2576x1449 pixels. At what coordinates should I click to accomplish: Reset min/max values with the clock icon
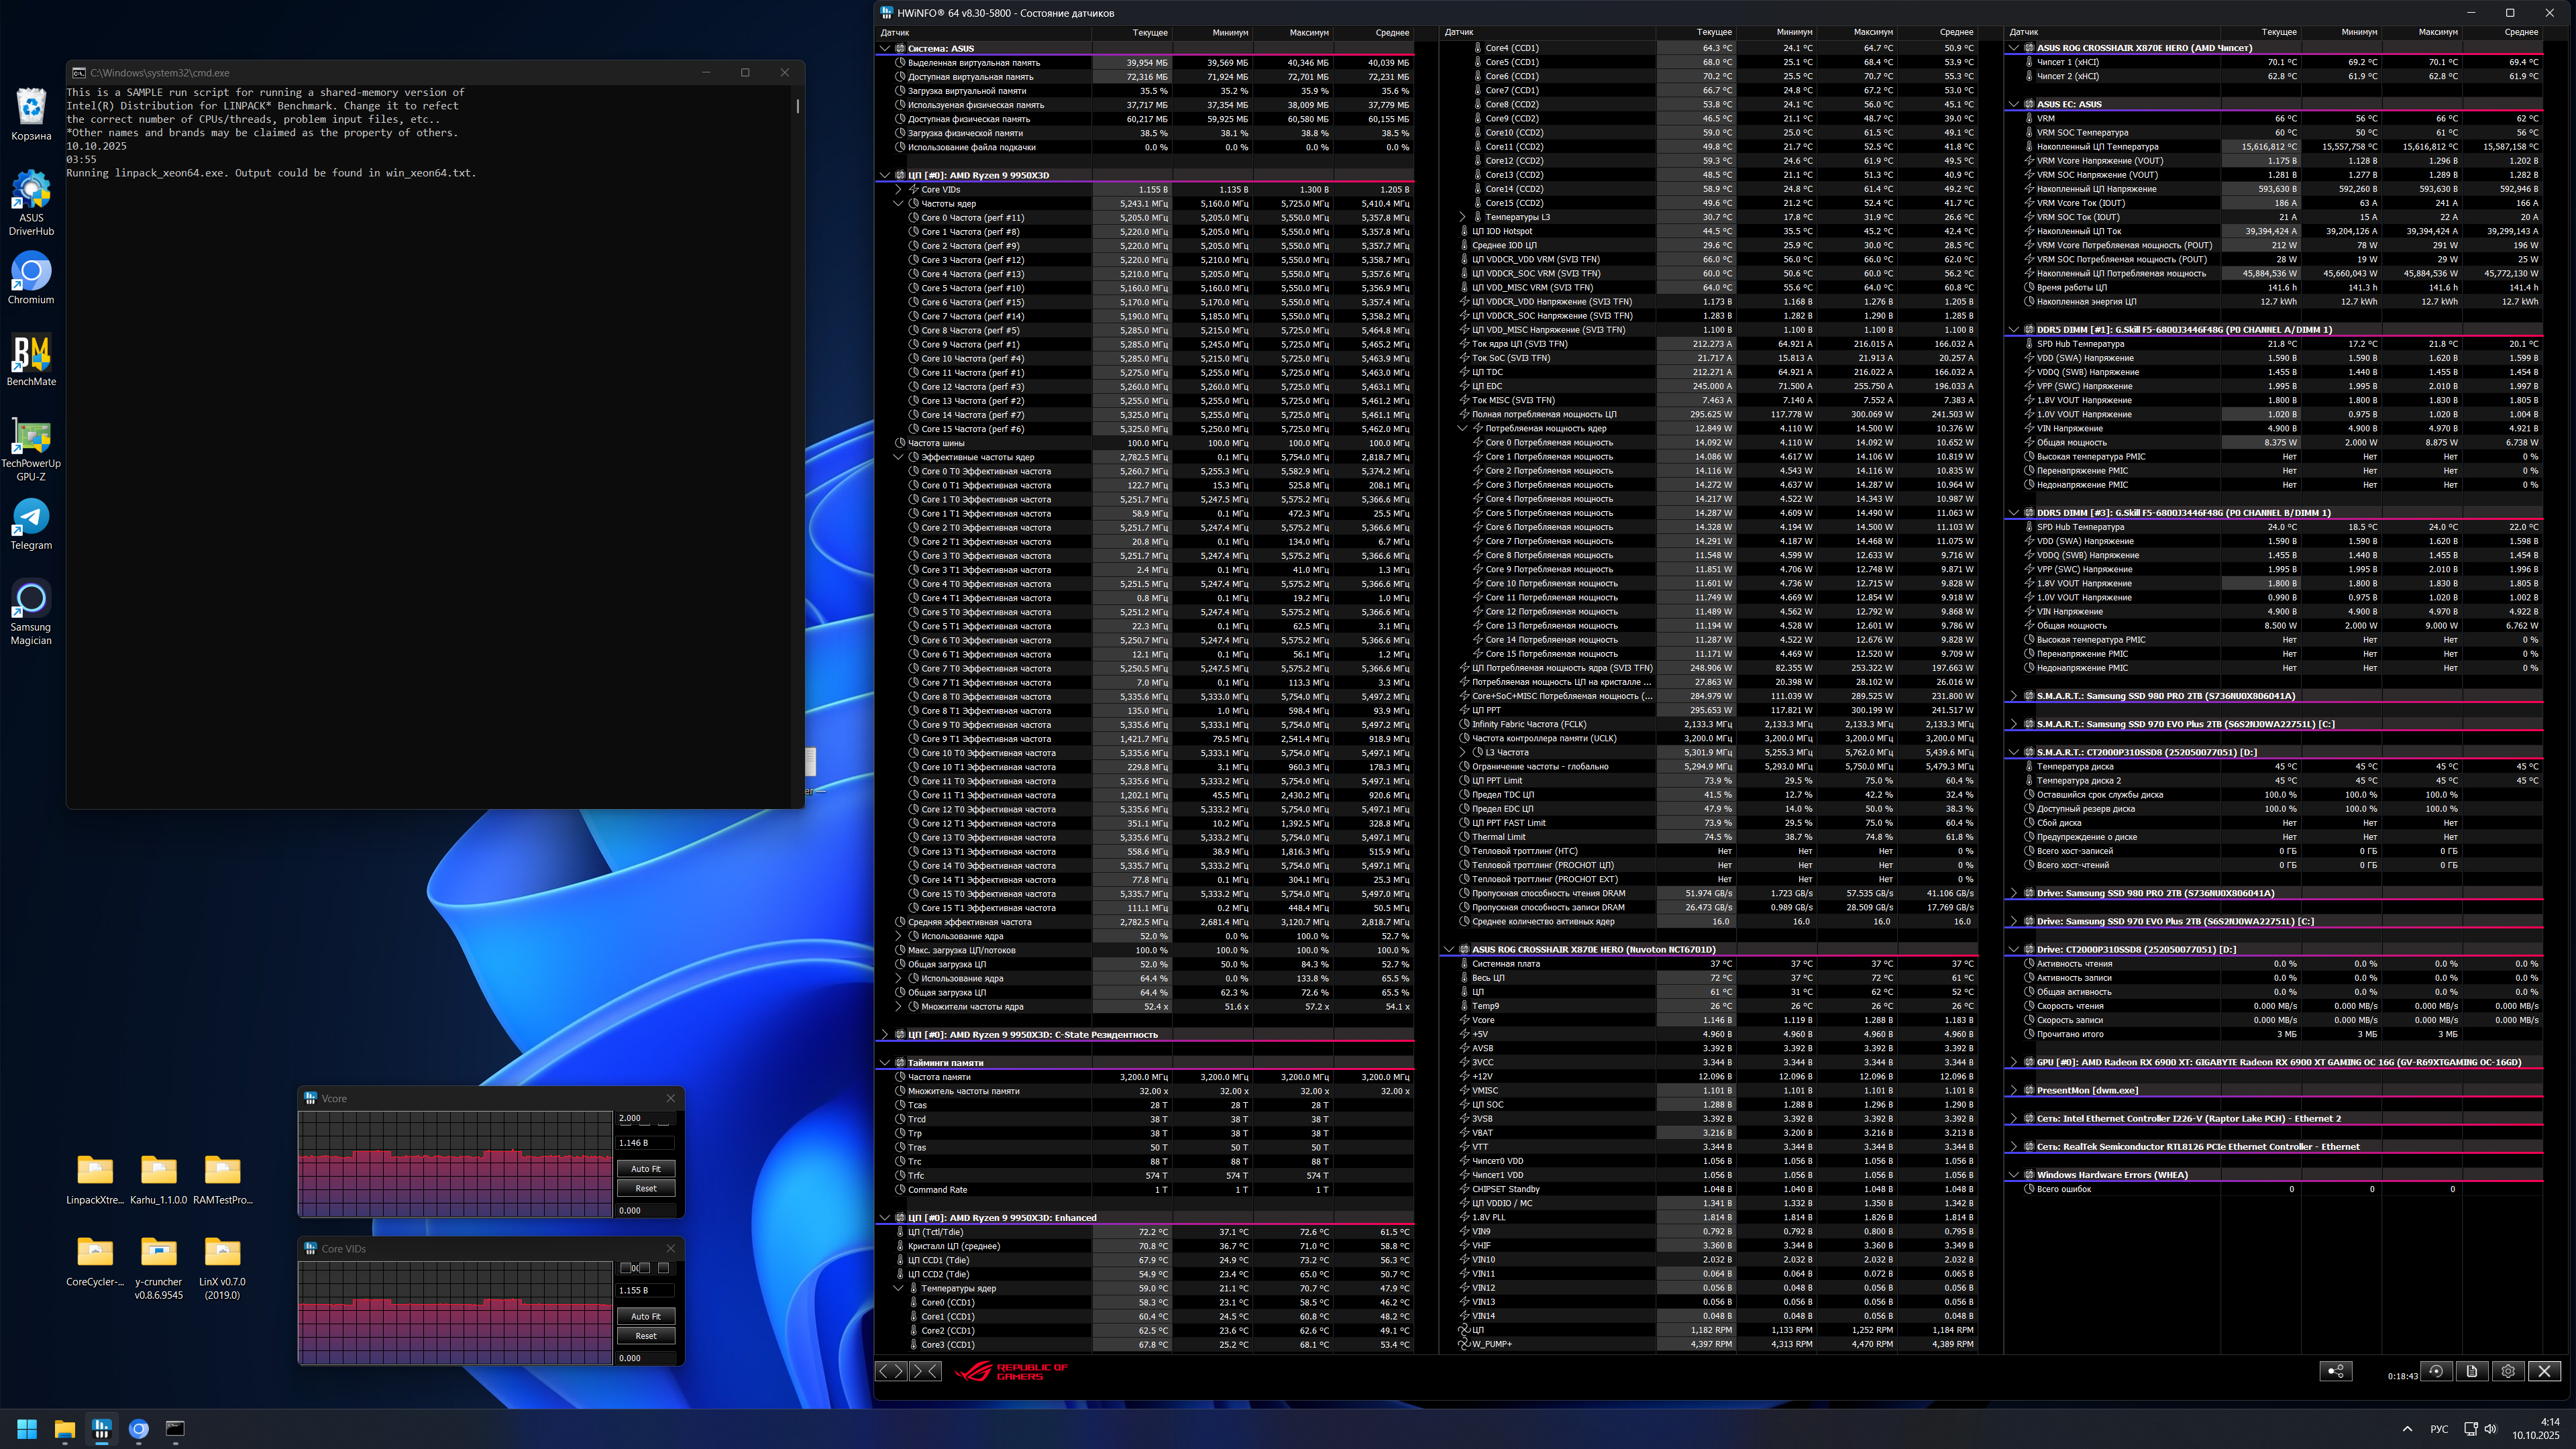pos(2436,1371)
